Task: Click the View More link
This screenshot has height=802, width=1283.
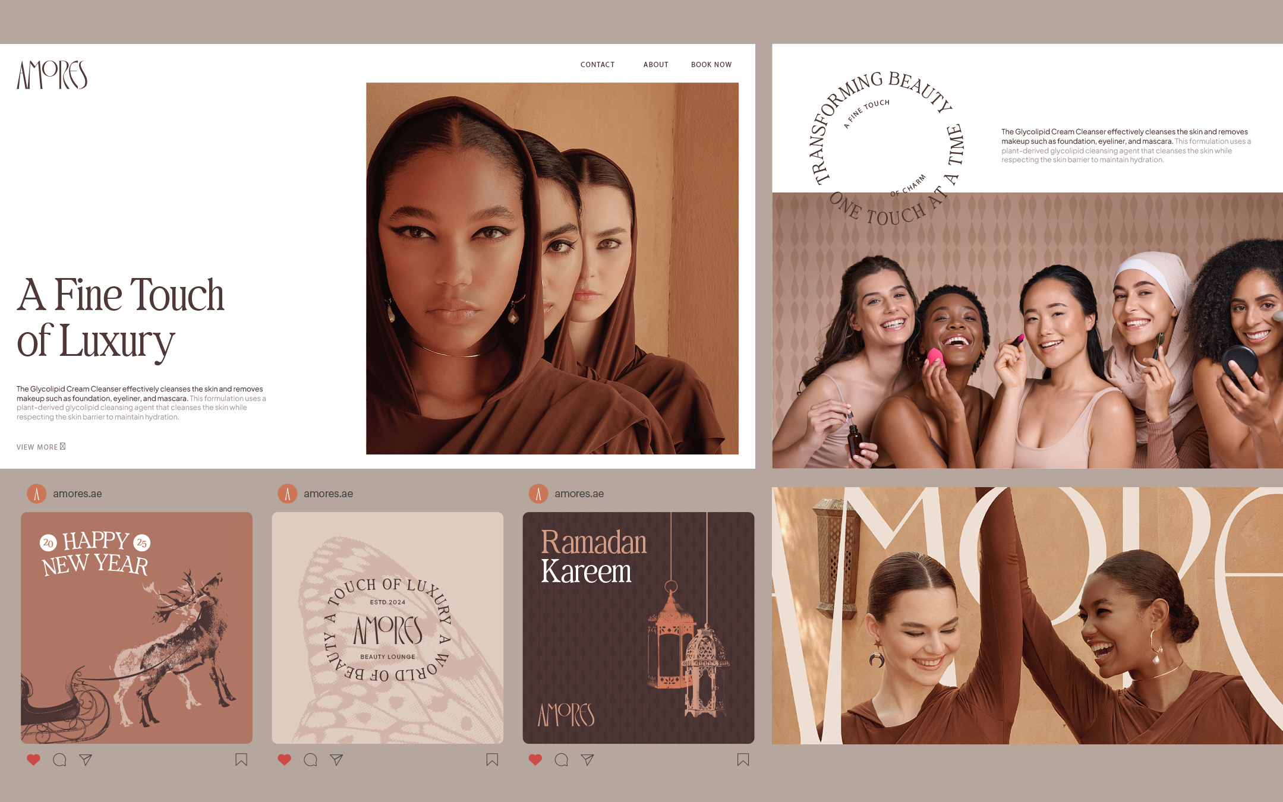Action: click(x=40, y=447)
